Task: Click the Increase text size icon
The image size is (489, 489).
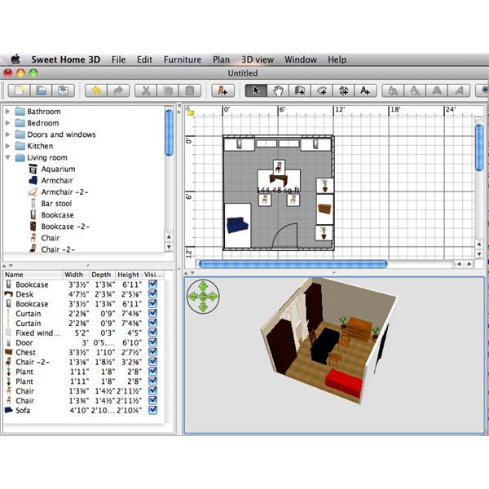Action: [393, 90]
